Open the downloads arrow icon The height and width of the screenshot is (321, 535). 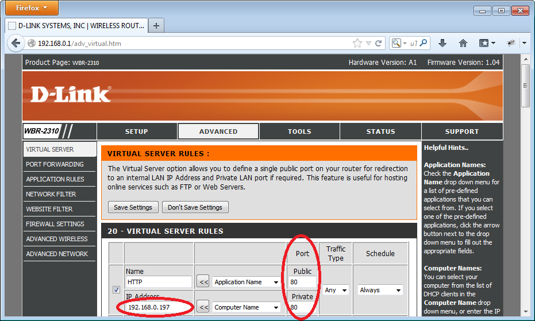pos(442,43)
